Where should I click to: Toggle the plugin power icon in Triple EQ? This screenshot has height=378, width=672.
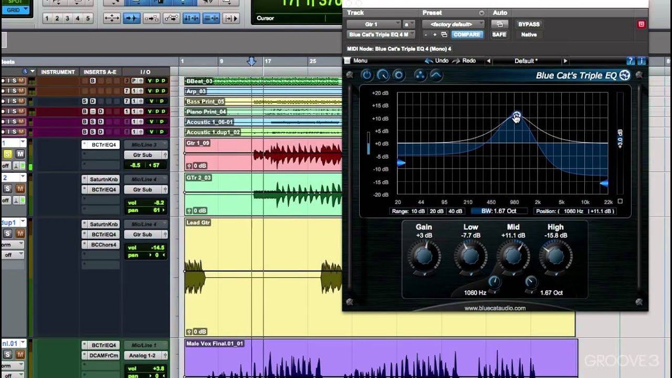click(x=366, y=75)
